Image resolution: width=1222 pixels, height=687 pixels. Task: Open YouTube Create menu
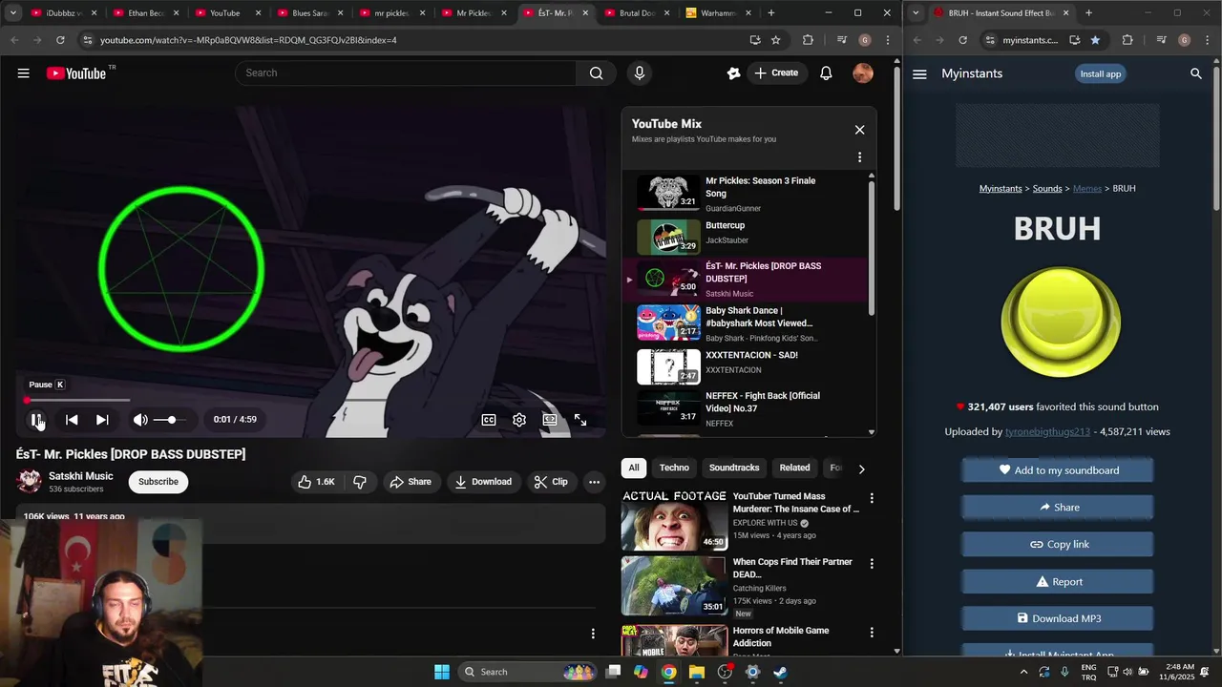pos(776,73)
